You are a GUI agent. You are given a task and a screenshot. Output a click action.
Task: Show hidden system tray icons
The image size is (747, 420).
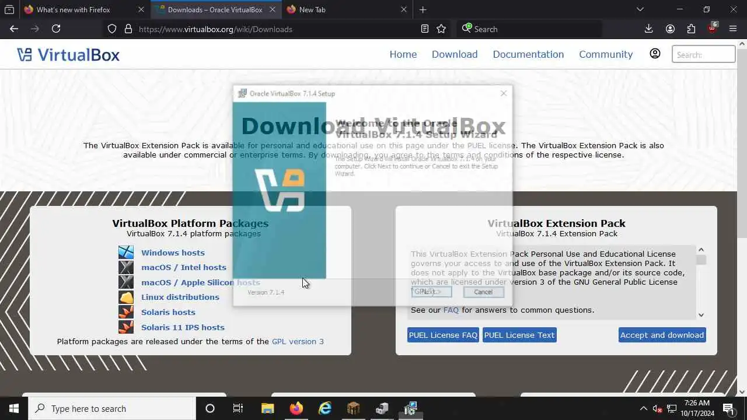pos(643,408)
